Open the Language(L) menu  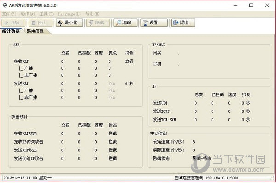pyautogui.click(x=69, y=14)
